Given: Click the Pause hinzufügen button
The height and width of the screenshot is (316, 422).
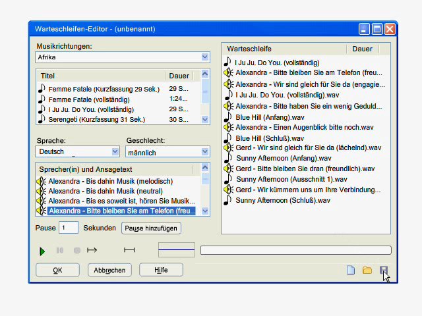Looking at the screenshot, I should pos(151,228).
